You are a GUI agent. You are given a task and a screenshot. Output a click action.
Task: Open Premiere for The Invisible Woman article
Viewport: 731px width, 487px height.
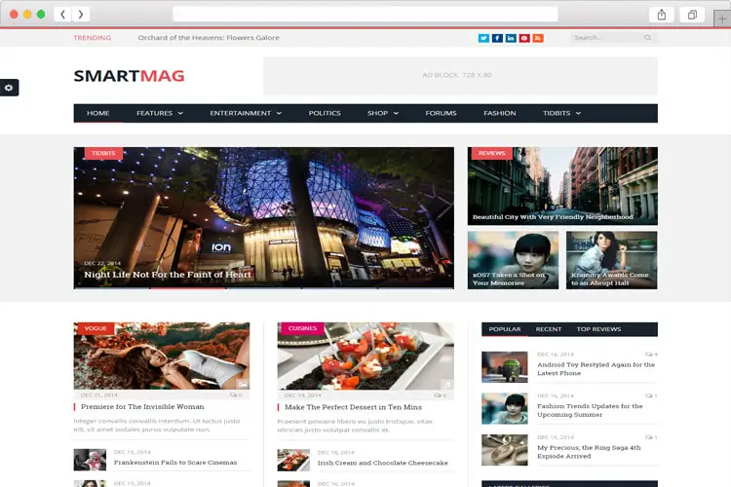(x=142, y=407)
